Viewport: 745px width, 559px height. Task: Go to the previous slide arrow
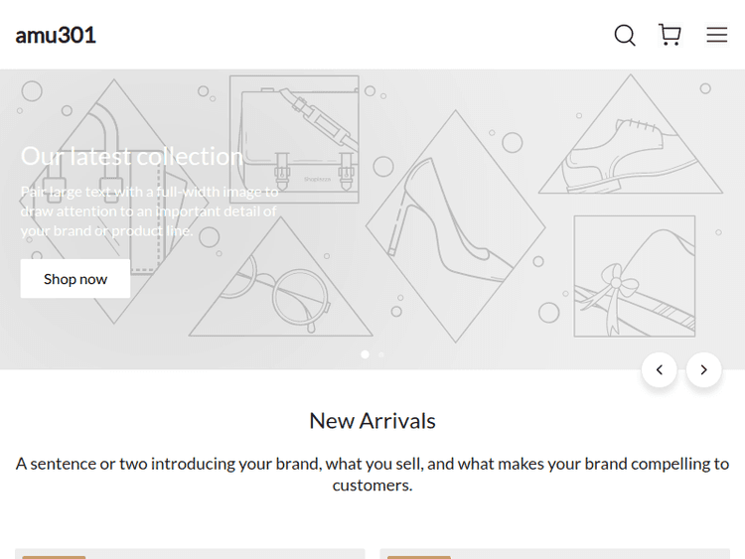660,369
